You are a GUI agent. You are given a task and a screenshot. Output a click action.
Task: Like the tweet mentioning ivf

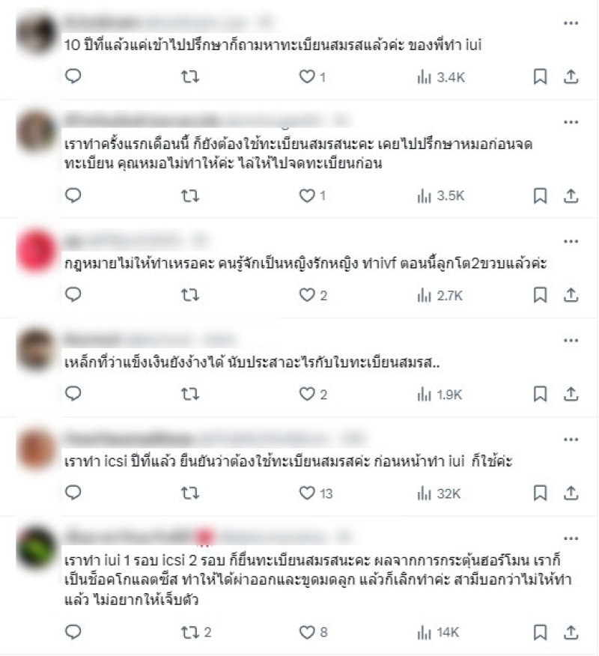(313, 295)
